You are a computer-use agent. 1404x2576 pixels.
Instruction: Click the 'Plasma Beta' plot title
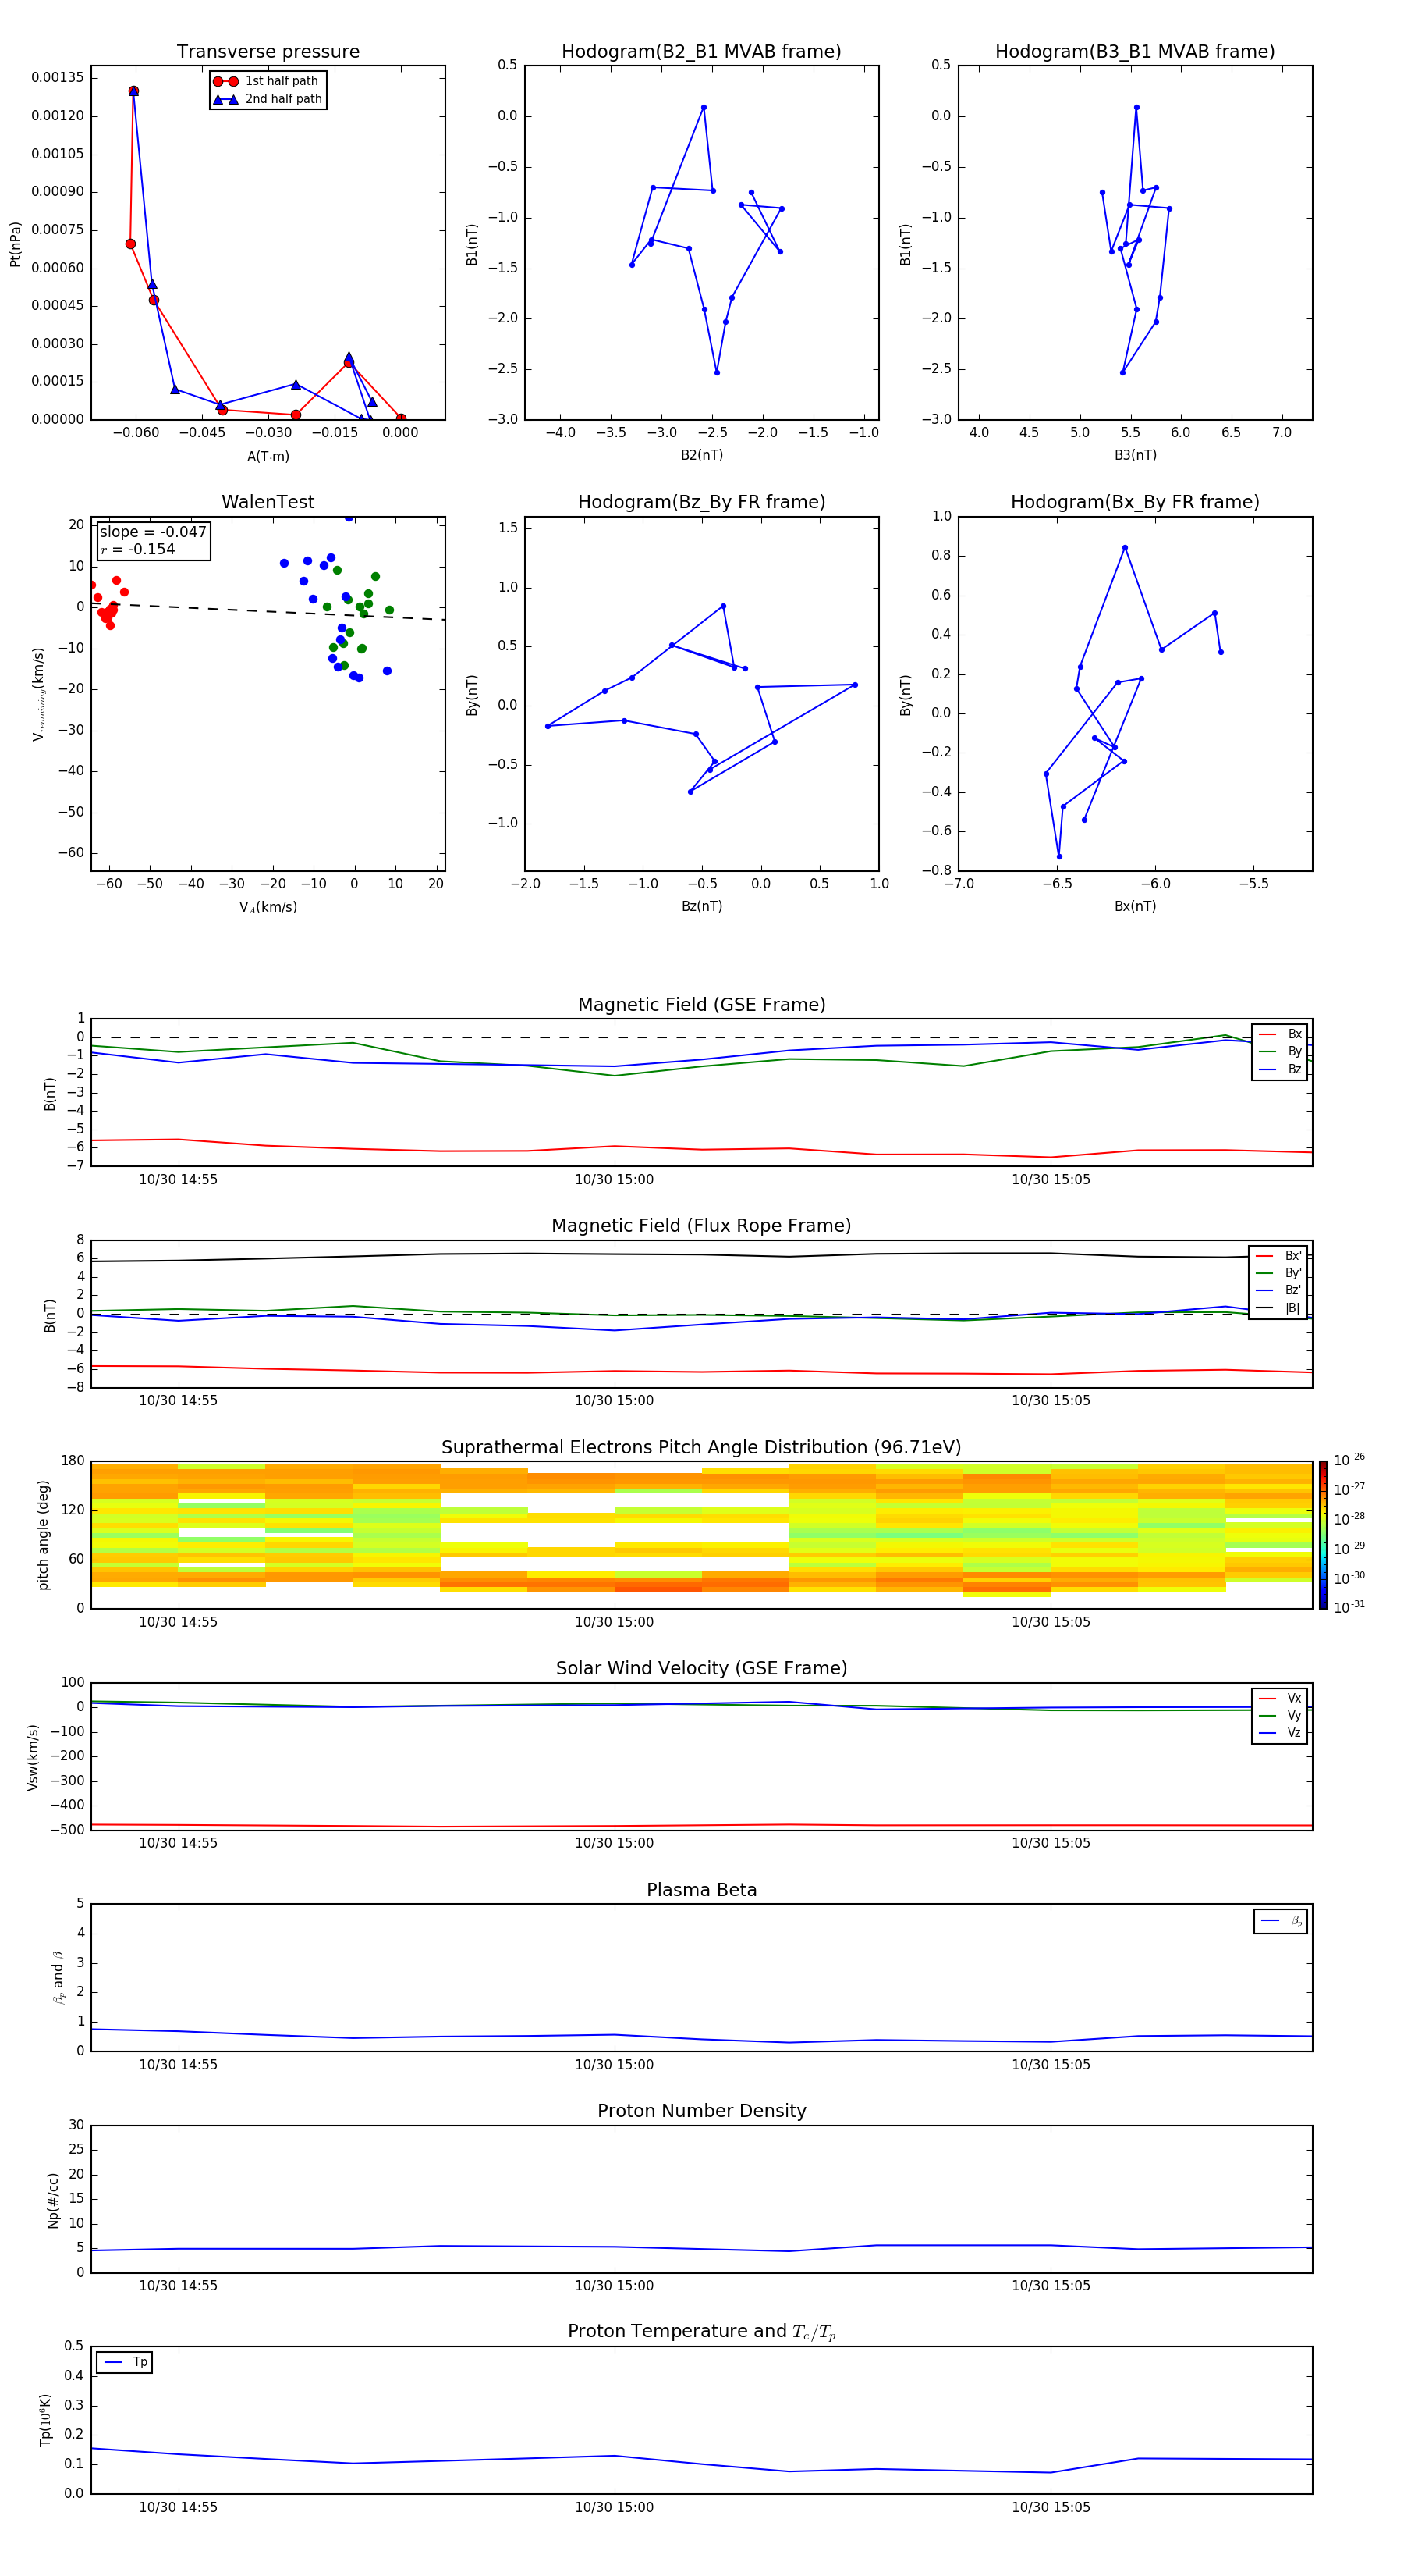tap(701, 1890)
